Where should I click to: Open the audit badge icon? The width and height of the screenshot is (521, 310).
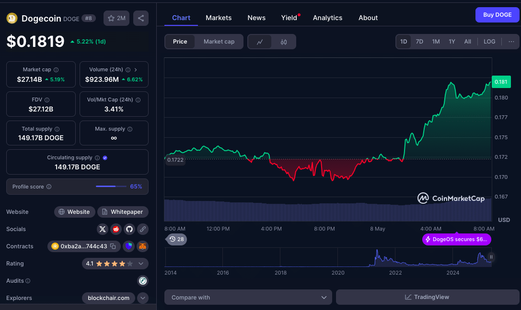(143, 281)
